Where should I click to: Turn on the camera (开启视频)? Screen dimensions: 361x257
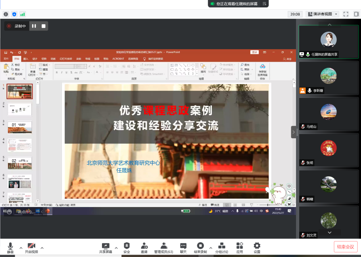click(x=31, y=248)
